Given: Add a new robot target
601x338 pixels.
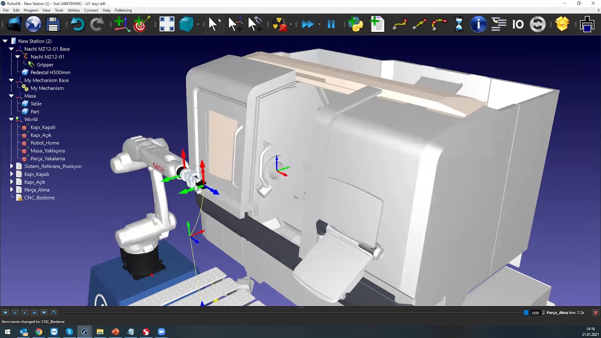Looking at the screenshot, I should tap(141, 24).
